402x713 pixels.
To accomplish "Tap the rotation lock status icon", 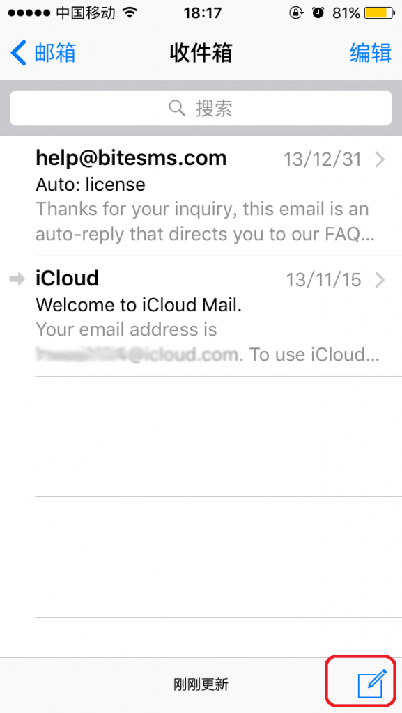I will (x=296, y=13).
